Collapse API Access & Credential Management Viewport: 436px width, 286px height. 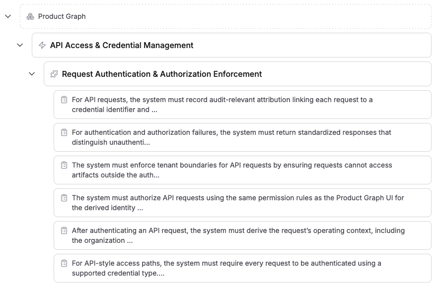[20, 45]
